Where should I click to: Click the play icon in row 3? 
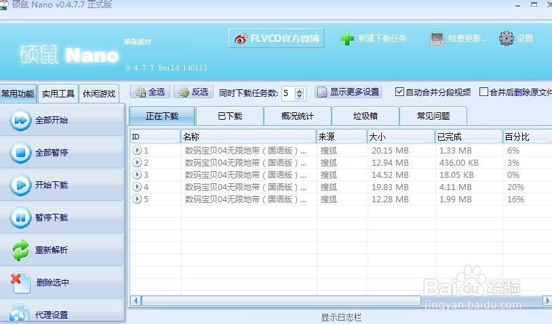(x=136, y=175)
